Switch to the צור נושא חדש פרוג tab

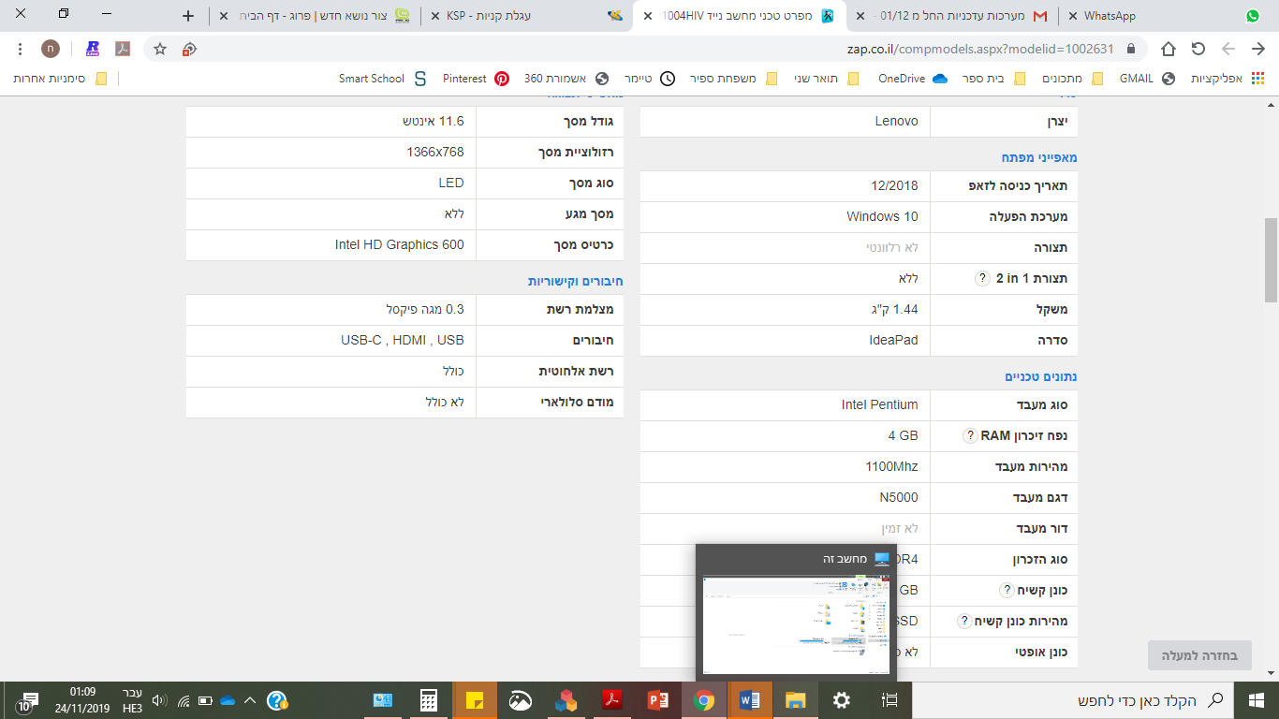point(314,16)
